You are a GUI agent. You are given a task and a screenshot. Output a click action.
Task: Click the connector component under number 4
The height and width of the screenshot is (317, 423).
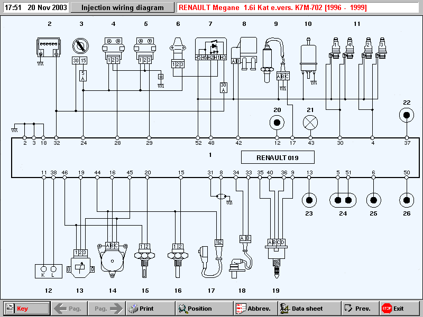click(113, 50)
